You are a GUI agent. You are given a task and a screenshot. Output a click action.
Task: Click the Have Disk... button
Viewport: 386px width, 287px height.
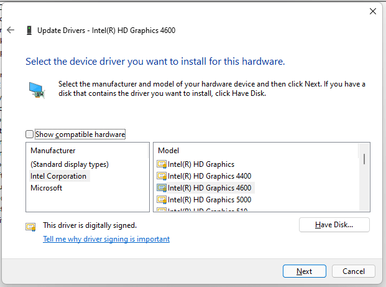click(334, 225)
